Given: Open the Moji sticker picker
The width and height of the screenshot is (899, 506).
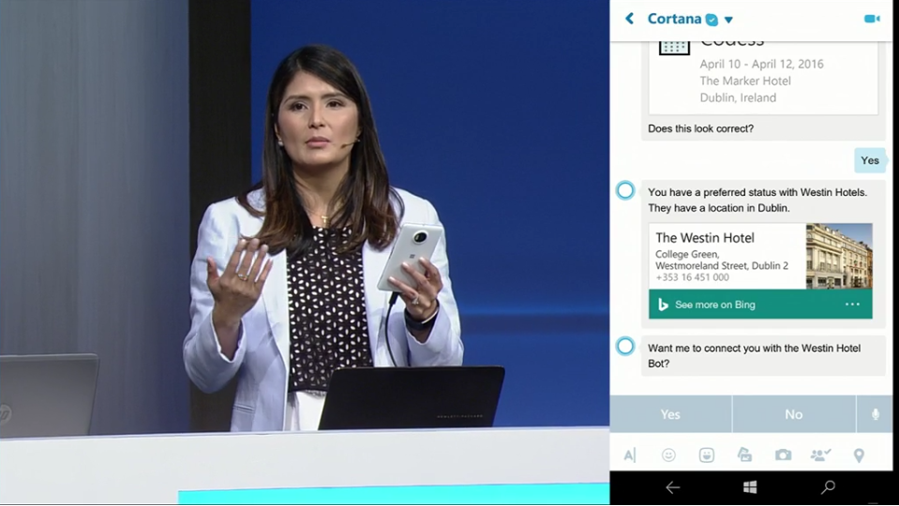Looking at the screenshot, I should click(707, 455).
